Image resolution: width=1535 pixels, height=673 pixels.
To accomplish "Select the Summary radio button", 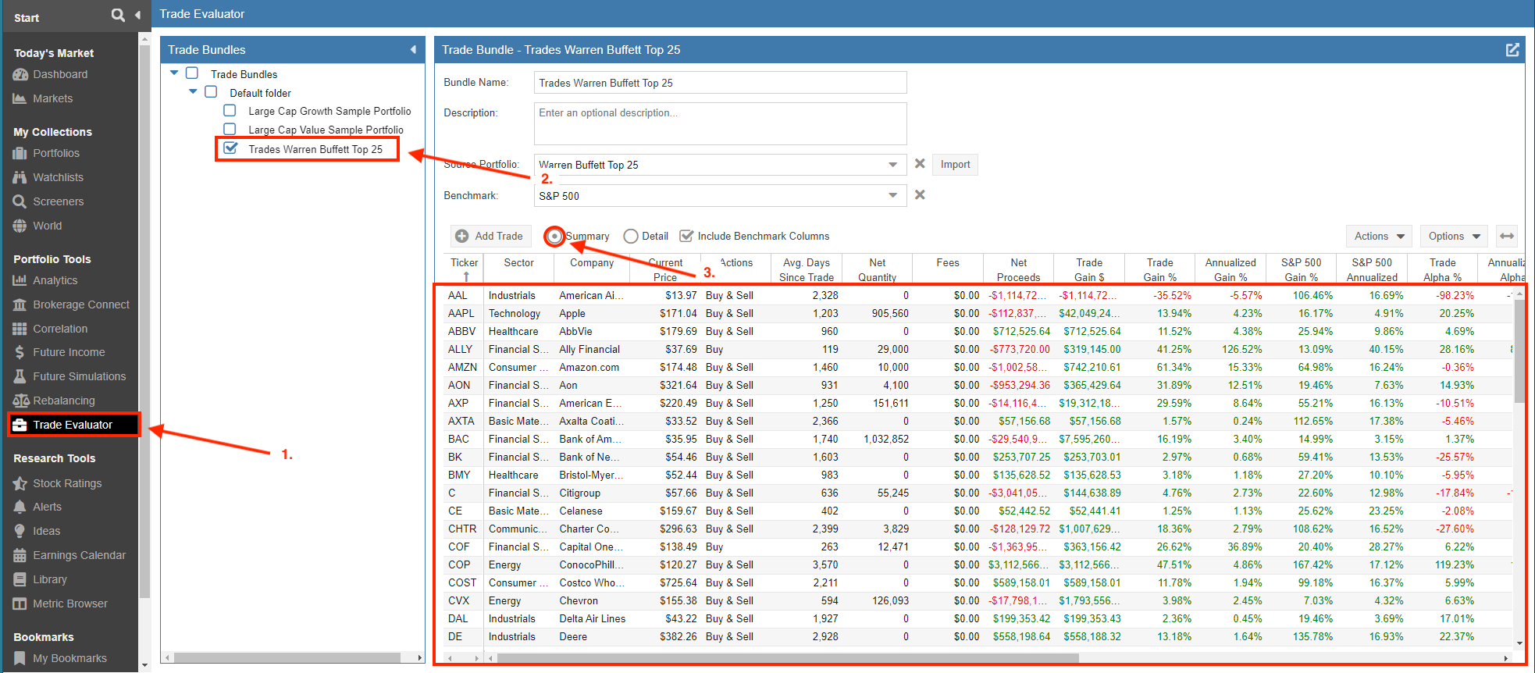I will 554,237.
